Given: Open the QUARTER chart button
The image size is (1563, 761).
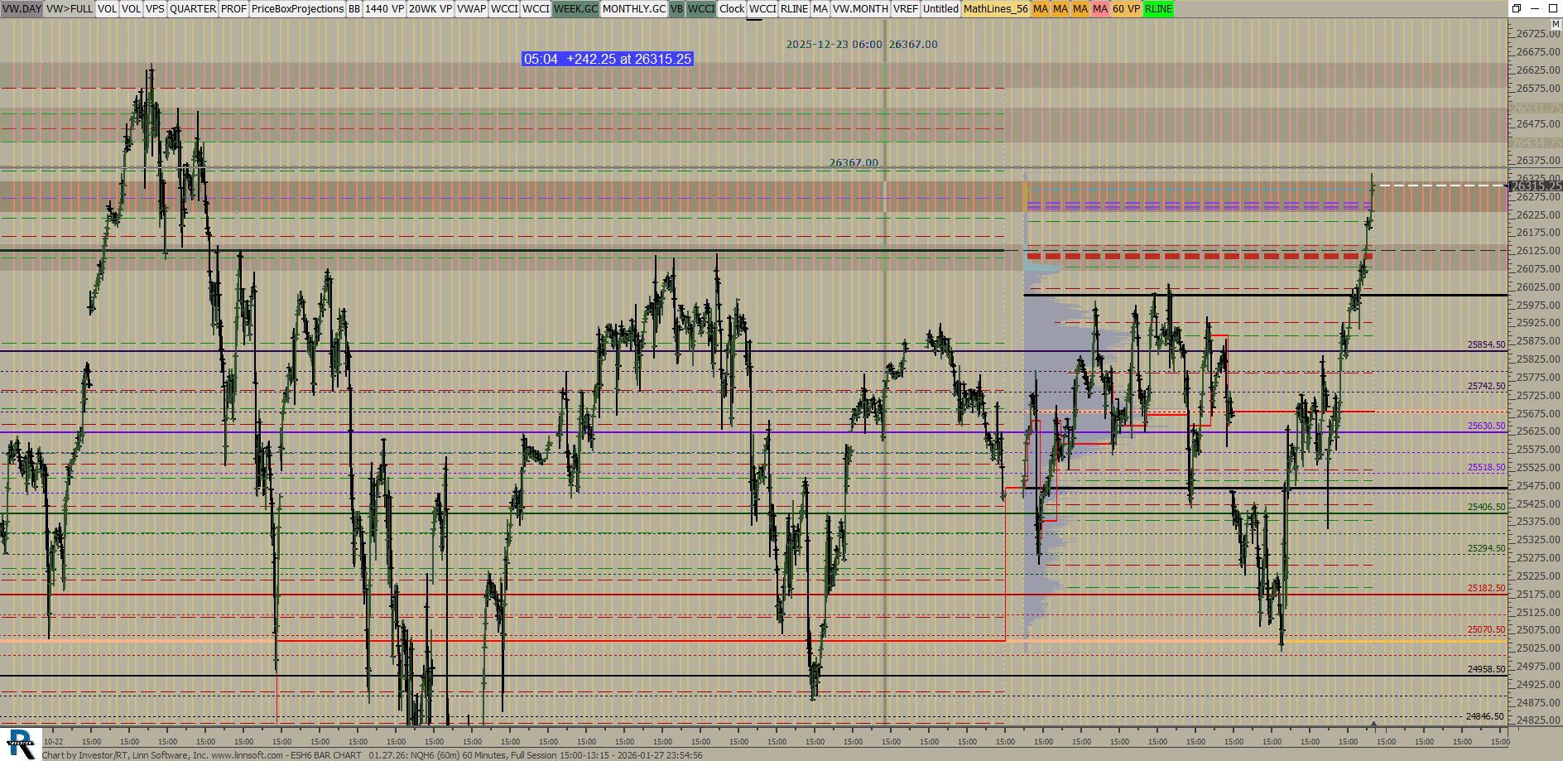Looking at the screenshot, I should 192,9.
